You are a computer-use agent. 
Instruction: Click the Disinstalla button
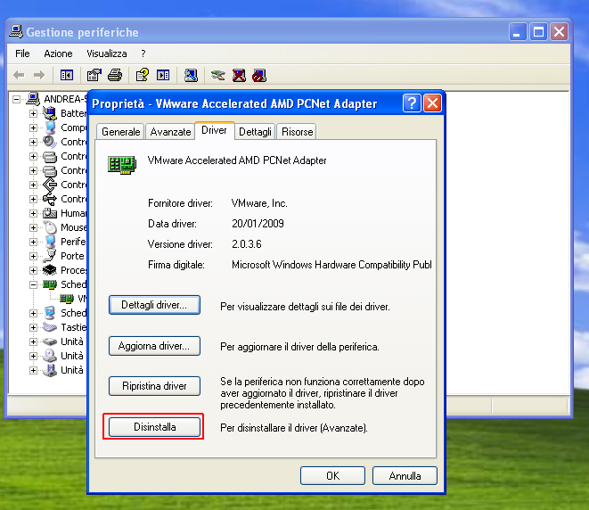coord(154,427)
